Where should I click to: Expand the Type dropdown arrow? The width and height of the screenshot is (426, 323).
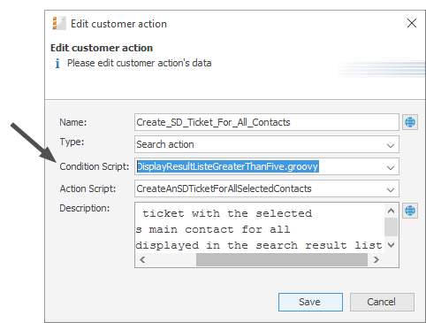pos(391,145)
